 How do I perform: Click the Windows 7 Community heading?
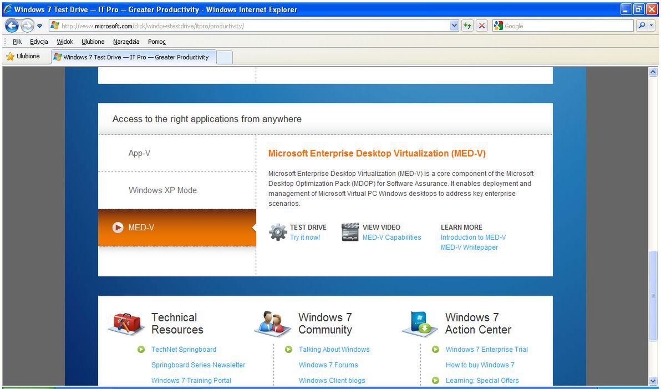[325, 324]
